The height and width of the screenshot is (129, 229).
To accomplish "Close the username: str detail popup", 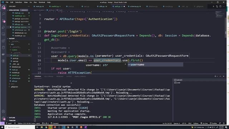I will (125, 64).
